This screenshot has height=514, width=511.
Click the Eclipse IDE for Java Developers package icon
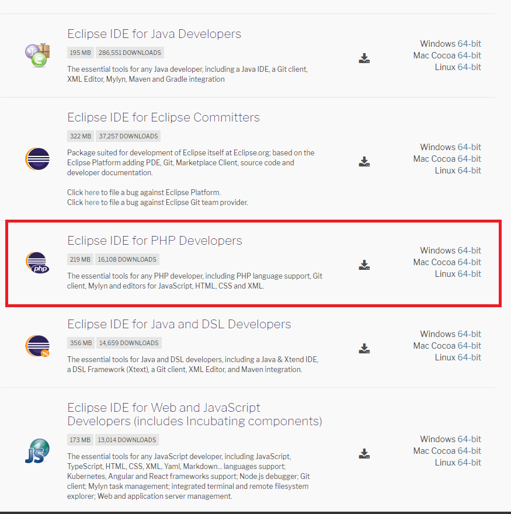pos(37,55)
